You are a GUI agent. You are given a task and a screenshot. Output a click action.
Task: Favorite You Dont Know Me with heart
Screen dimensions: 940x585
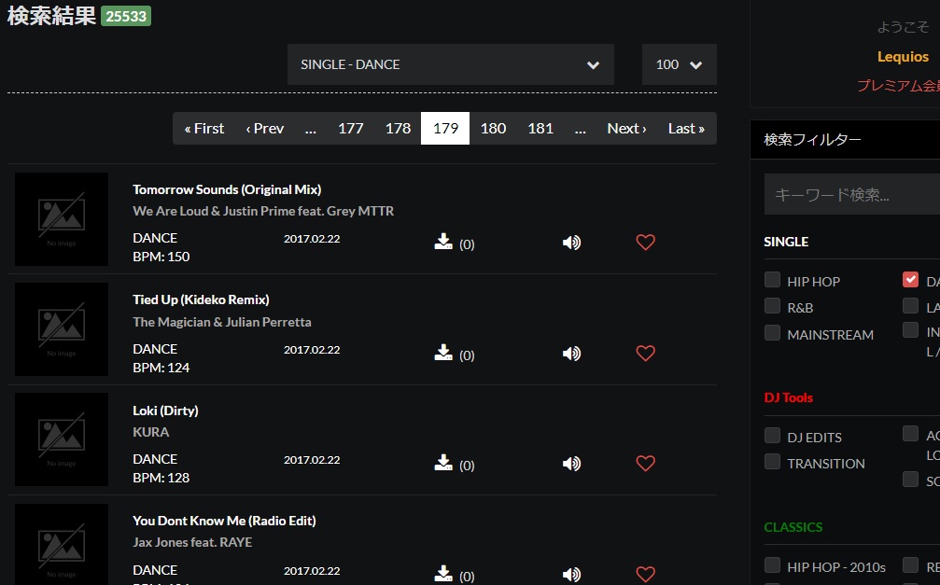(x=645, y=574)
